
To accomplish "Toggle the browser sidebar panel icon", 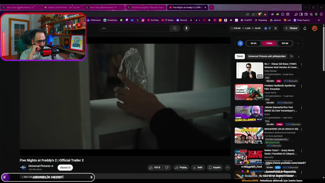I will tap(301, 14).
